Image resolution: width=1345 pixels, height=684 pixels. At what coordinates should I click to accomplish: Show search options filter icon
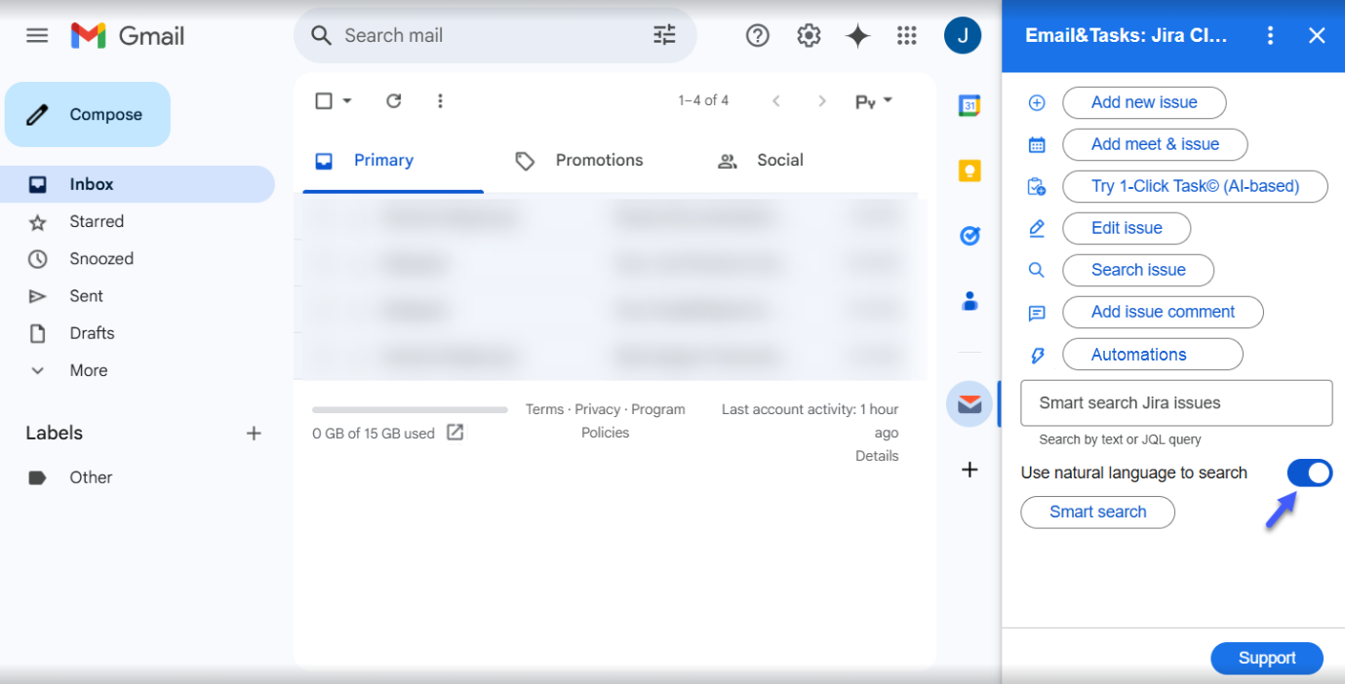pyautogui.click(x=664, y=36)
